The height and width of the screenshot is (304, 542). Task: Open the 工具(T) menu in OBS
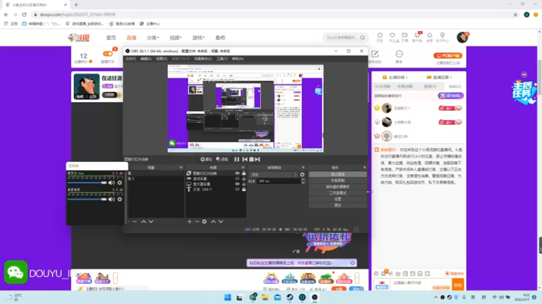(222, 59)
